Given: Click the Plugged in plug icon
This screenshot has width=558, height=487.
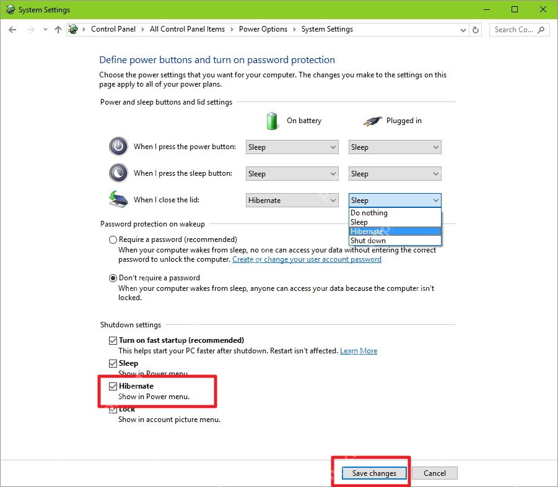Looking at the screenshot, I should pyautogui.click(x=372, y=121).
